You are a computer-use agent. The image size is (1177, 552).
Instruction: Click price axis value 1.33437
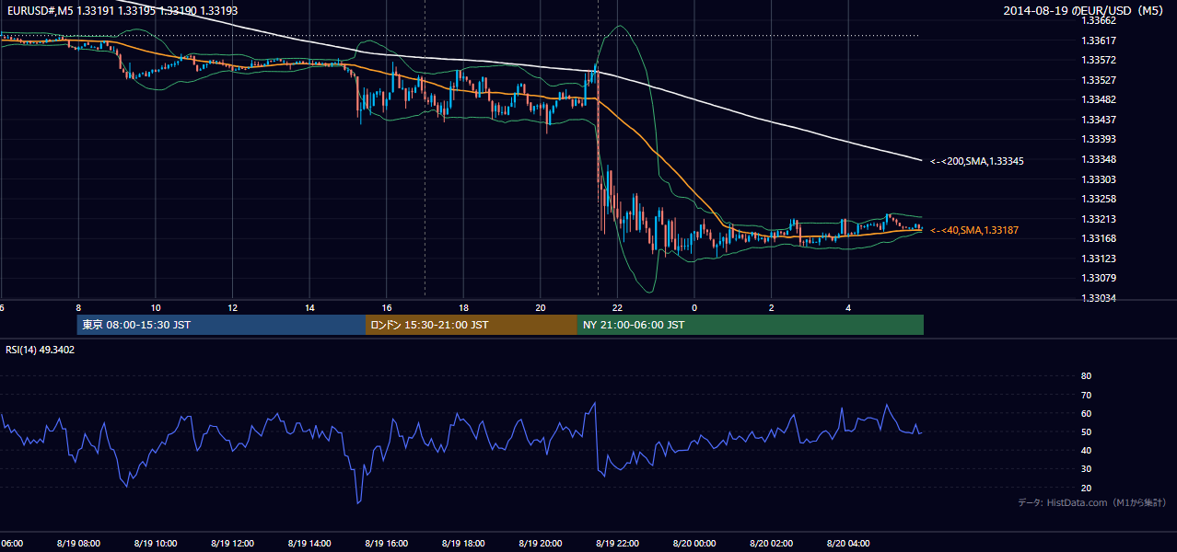tap(1099, 120)
